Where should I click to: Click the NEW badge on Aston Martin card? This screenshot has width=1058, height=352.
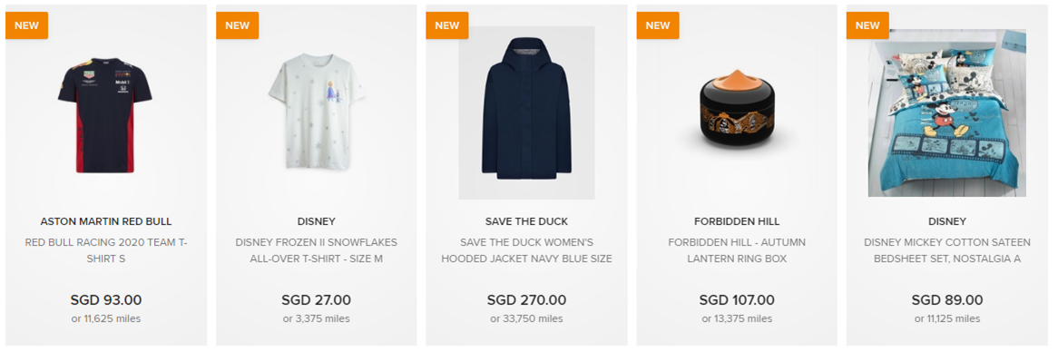[27, 25]
